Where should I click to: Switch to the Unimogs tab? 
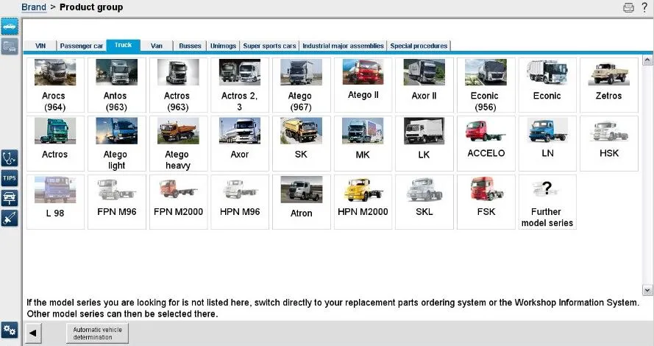[223, 46]
